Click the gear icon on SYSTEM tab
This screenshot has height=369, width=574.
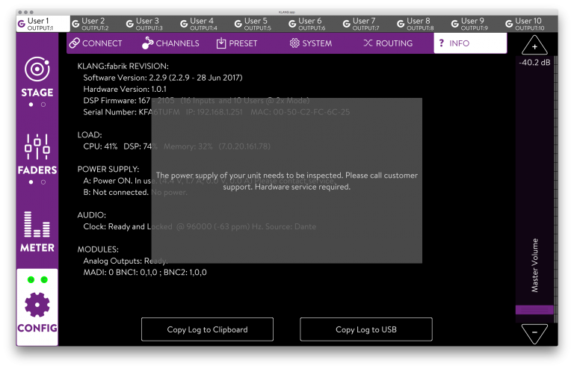coord(294,43)
